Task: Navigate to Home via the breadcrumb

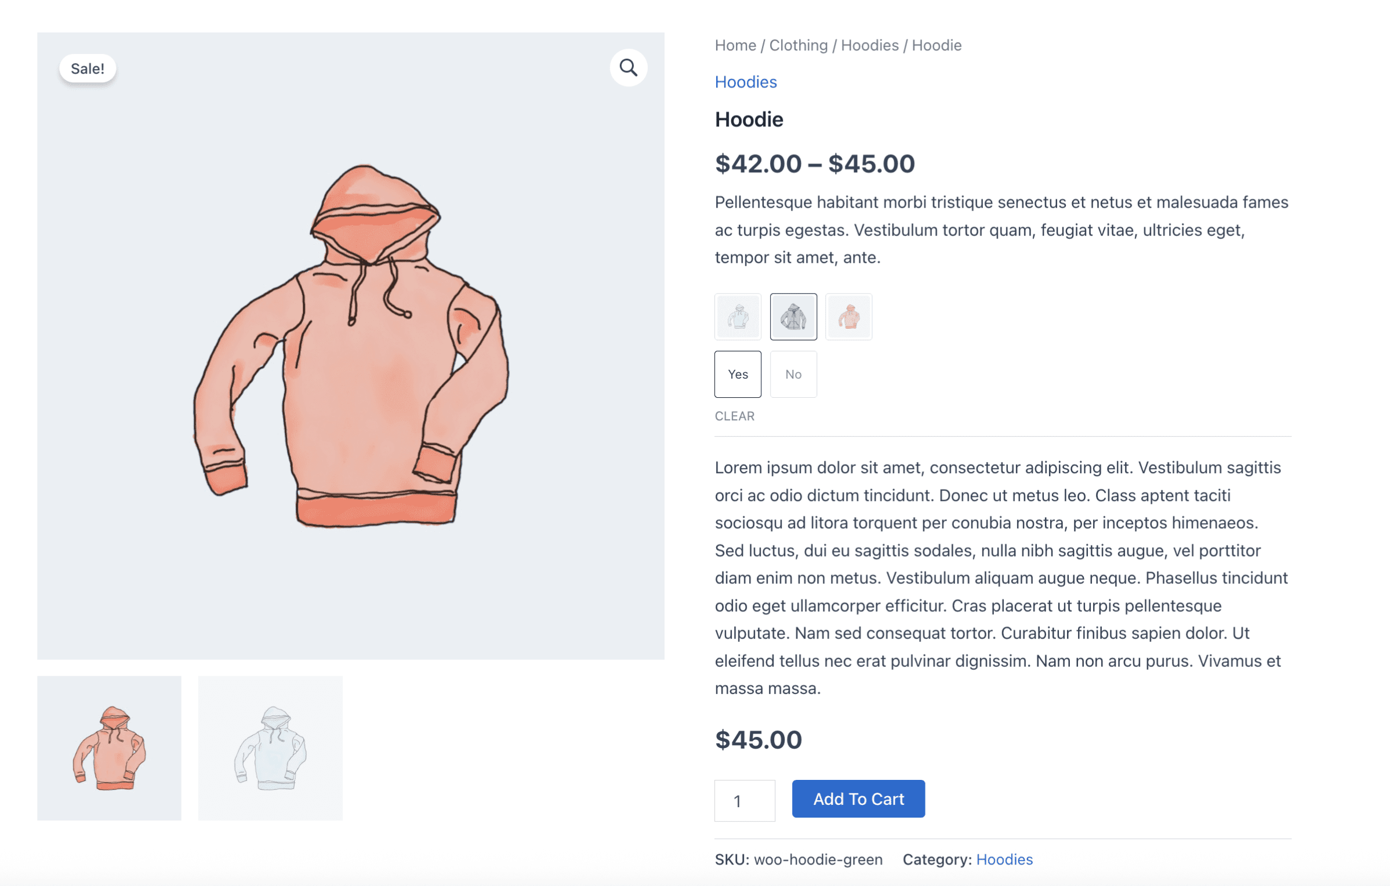Action: pyautogui.click(x=735, y=45)
